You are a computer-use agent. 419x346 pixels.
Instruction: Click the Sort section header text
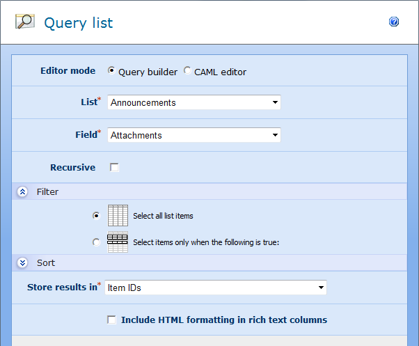pyautogui.click(x=45, y=263)
